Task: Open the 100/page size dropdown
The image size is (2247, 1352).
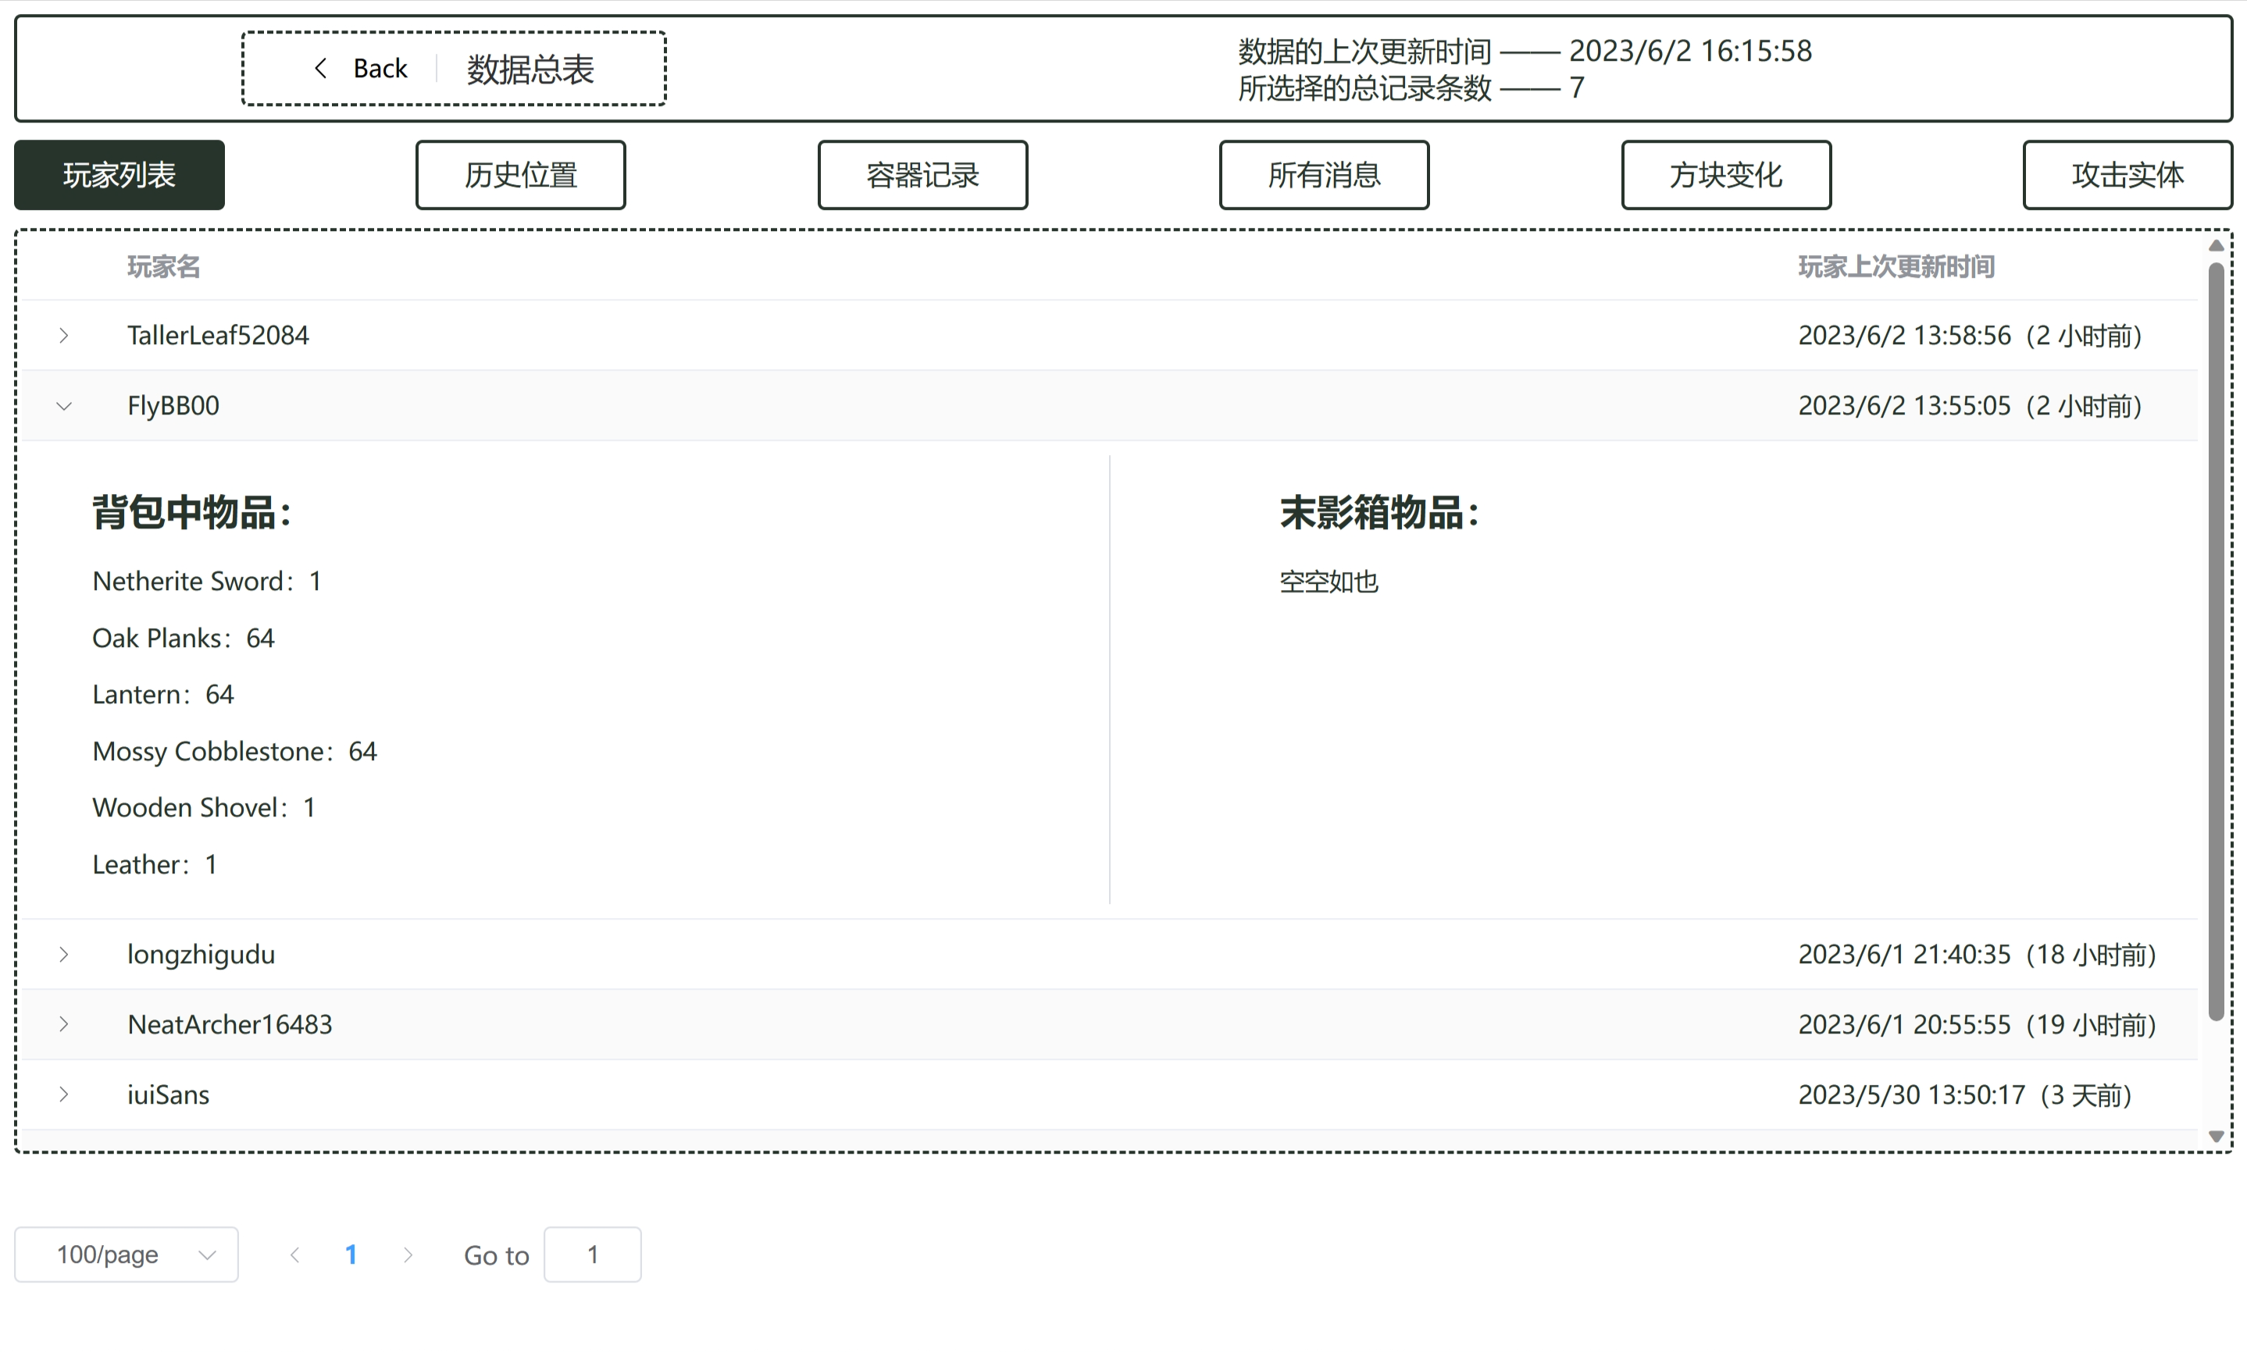Action: click(x=127, y=1254)
